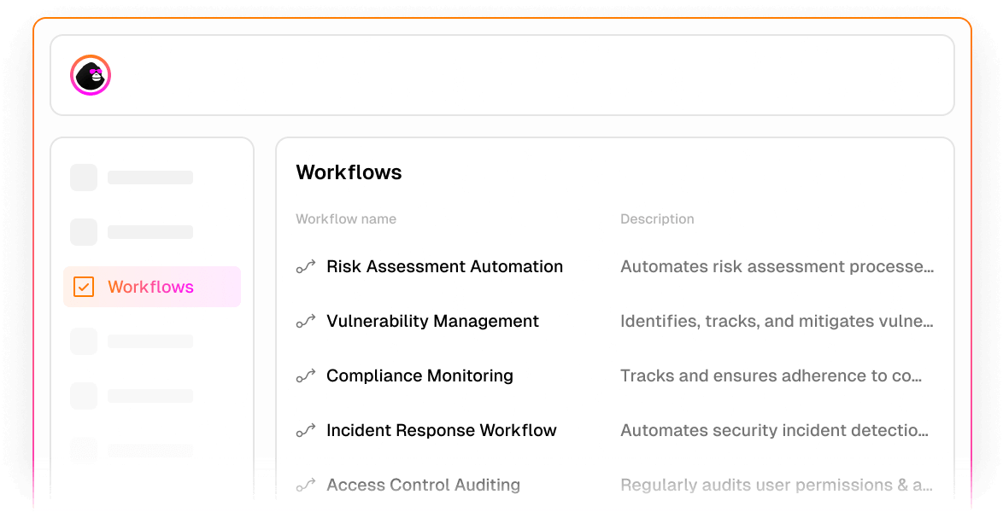Click the Access Control Auditing workflow icon
The image size is (1003, 512).
click(306, 486)
